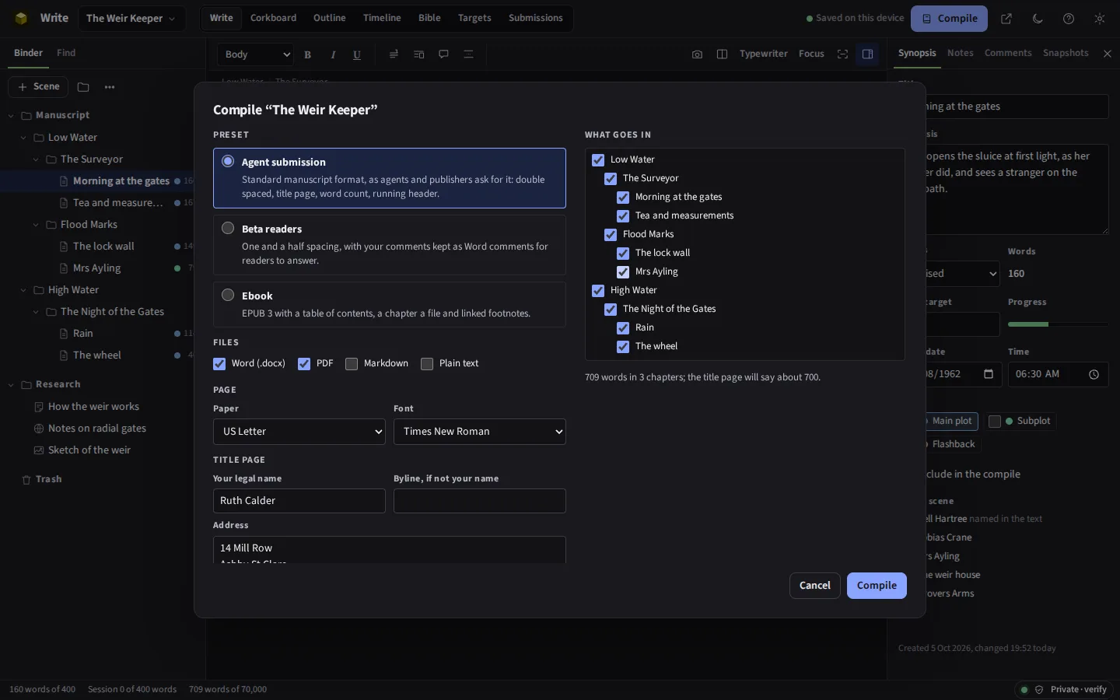The height and width of the screenshot is (700, 1120).
Task: Collapse The Night of the Gates in binder
Action: pyautogui.click(x=36, y=312)
